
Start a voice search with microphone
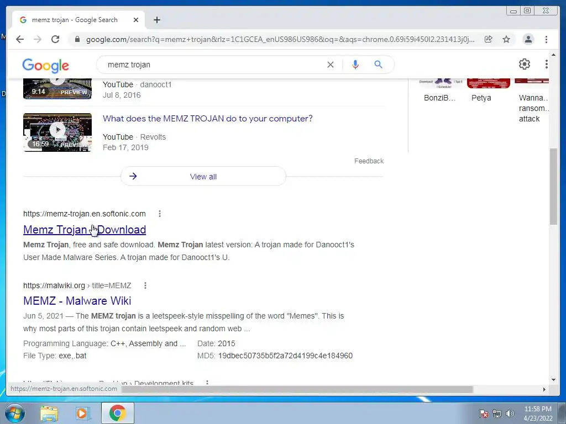[355, 65]
